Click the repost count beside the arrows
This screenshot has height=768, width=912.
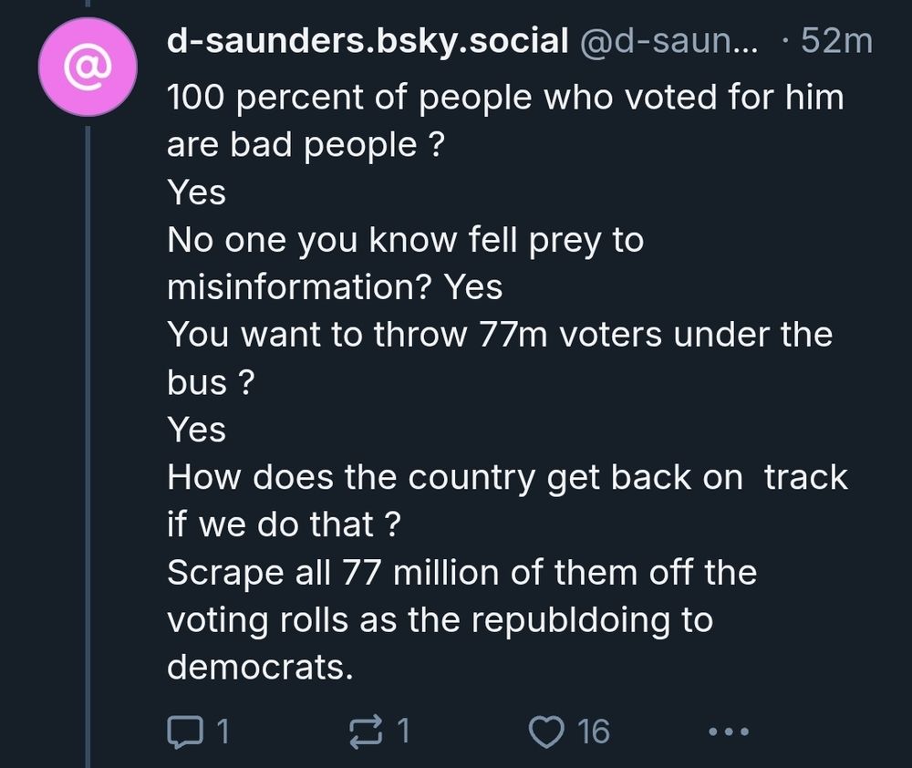(x=401, y=731)
